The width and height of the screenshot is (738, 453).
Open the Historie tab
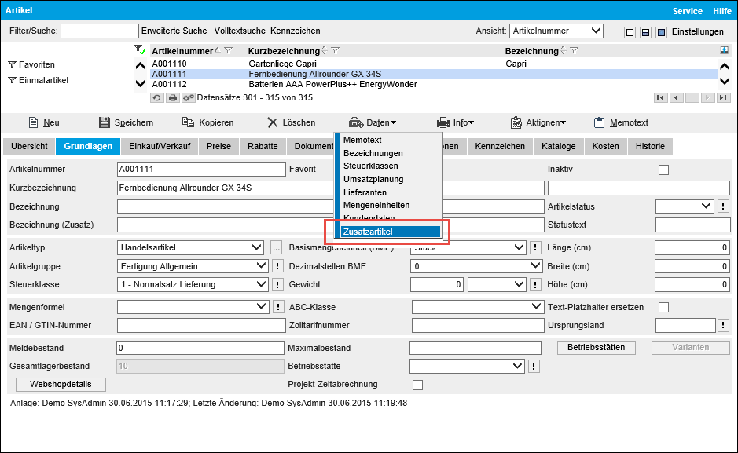click(x=650, y=146)
